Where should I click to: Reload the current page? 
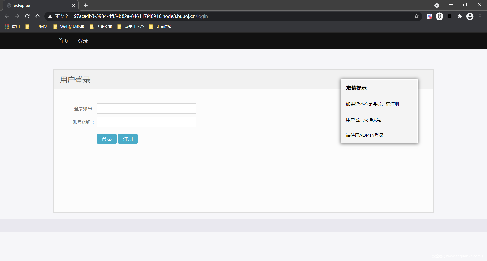click(x=27, y=16)
